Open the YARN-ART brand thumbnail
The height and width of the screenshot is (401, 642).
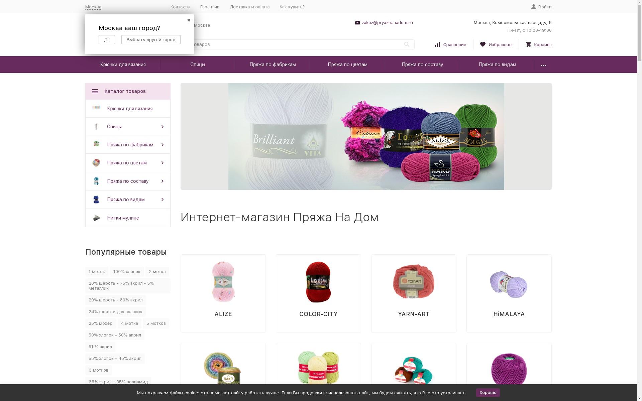[x=413, y=282]
